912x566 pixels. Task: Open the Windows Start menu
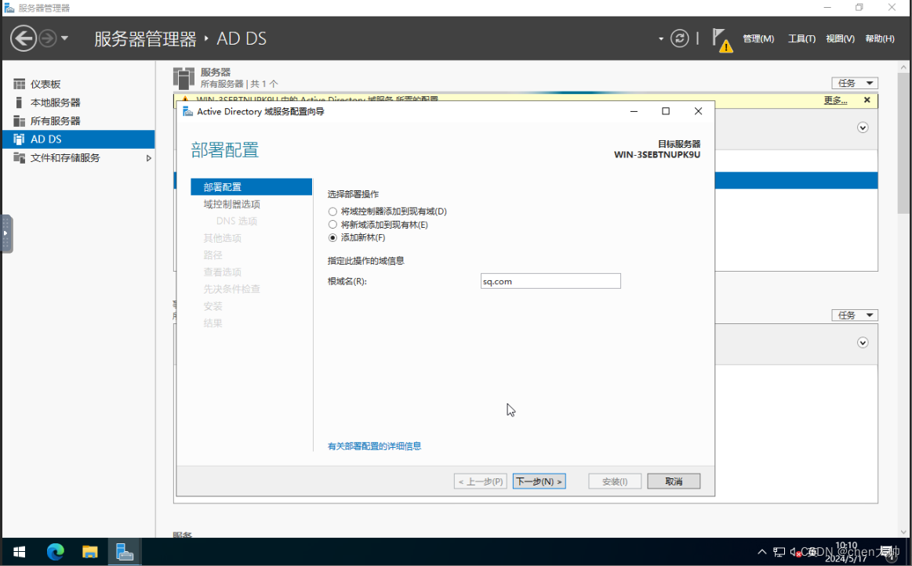pos(19,551)
